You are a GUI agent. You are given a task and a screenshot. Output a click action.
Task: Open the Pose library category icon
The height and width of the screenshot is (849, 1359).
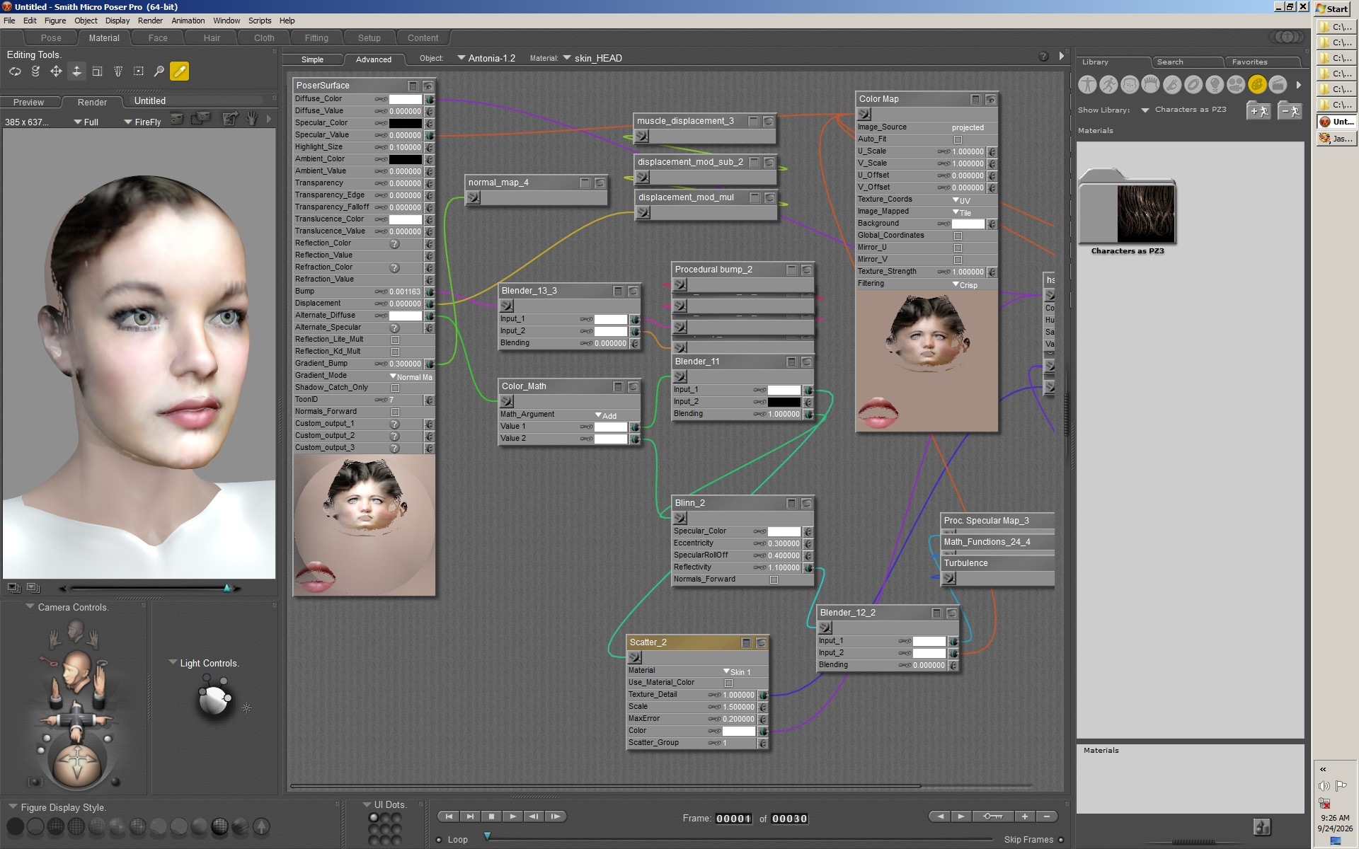pyautogui.click(x=1108, y=85)
